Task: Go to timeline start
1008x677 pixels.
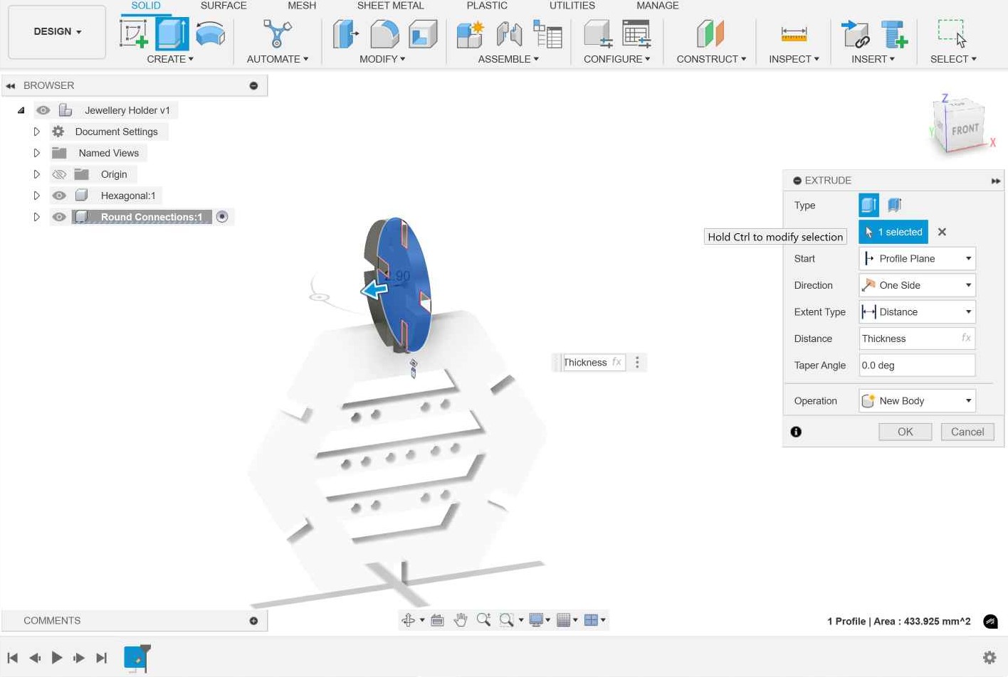Action: click(12, 658)
